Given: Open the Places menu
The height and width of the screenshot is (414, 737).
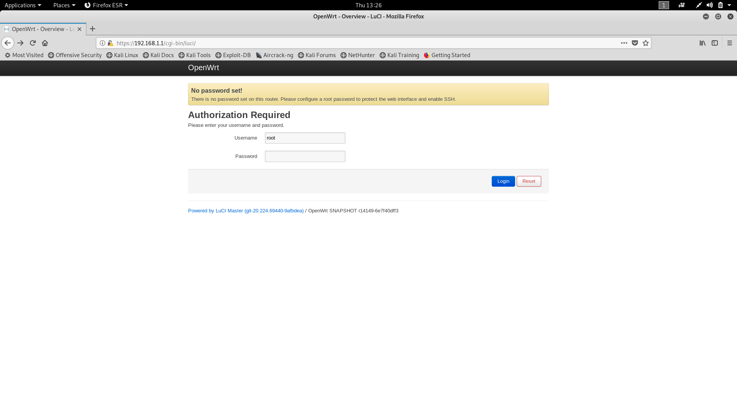Looking at the screenshot, I should point(64,5).
